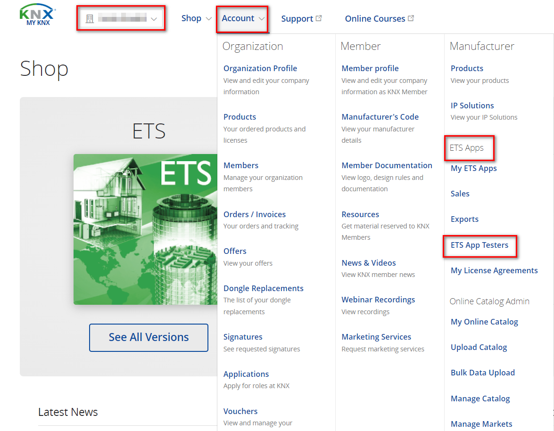Click the Online Courses external link icon
Screen dimensions: 554x431
[x=411, y=18]
